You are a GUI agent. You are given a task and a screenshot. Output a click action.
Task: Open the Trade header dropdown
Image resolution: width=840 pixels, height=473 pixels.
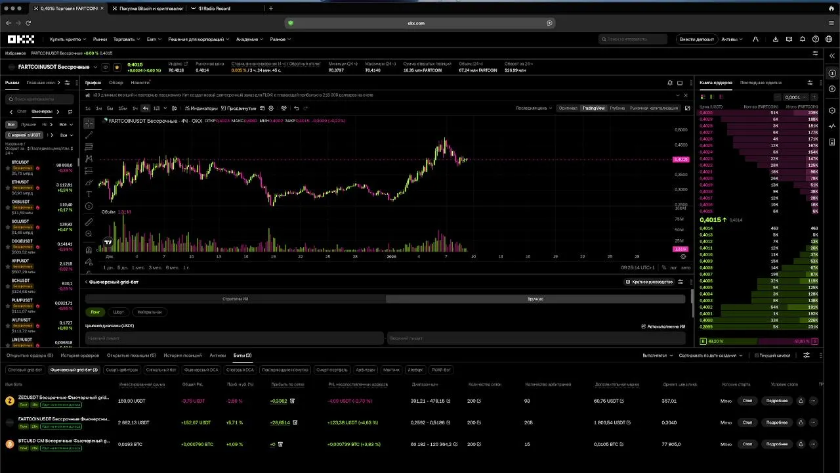point(126,39)
